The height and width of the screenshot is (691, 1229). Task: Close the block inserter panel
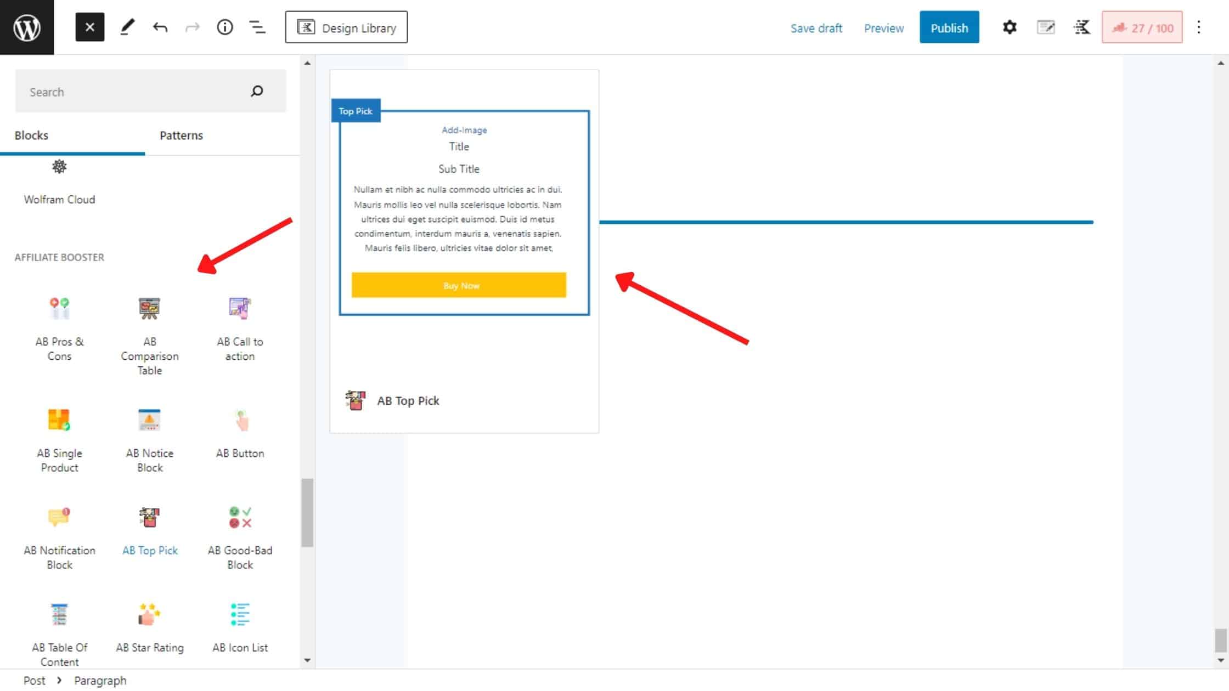coord(89,27)
